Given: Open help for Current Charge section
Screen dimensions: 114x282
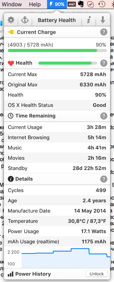Looking at the screenshot, I should 103,32.
